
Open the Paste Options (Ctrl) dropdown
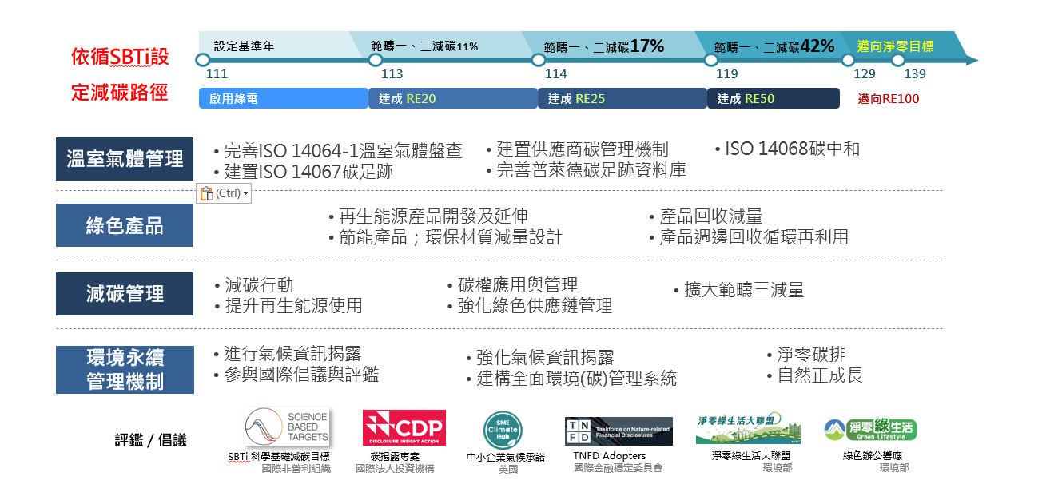pos(224,193)
